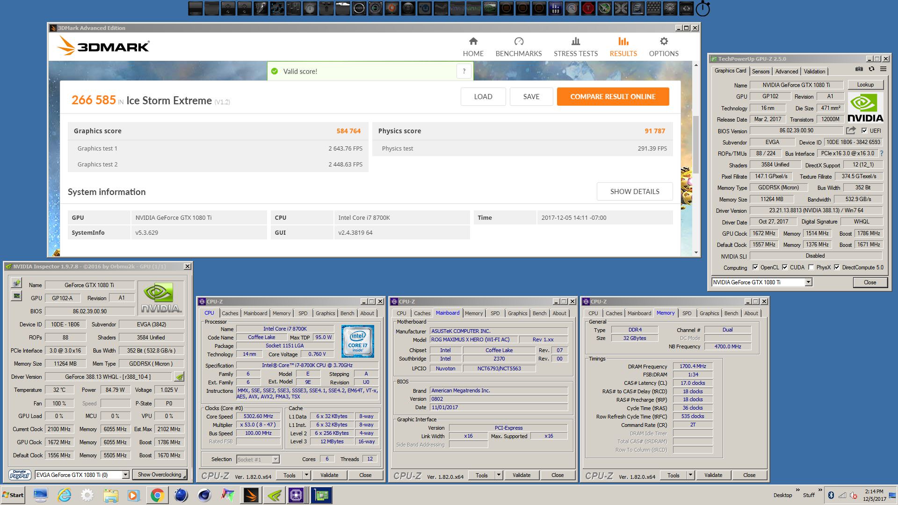Open the GPU selection dropdown in NVIDIA Inspector
Image resolution: width=898 pixels, height=505 pixels.
tap(125, 475)
